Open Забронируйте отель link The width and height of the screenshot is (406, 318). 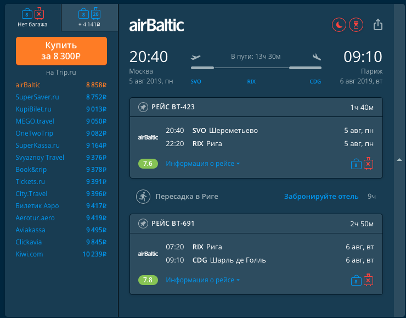[x=321, y=197]
